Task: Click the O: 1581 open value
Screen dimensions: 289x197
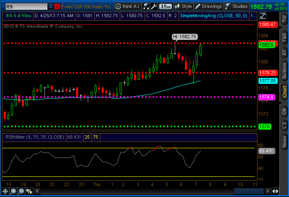Action: tap(84, 16)
